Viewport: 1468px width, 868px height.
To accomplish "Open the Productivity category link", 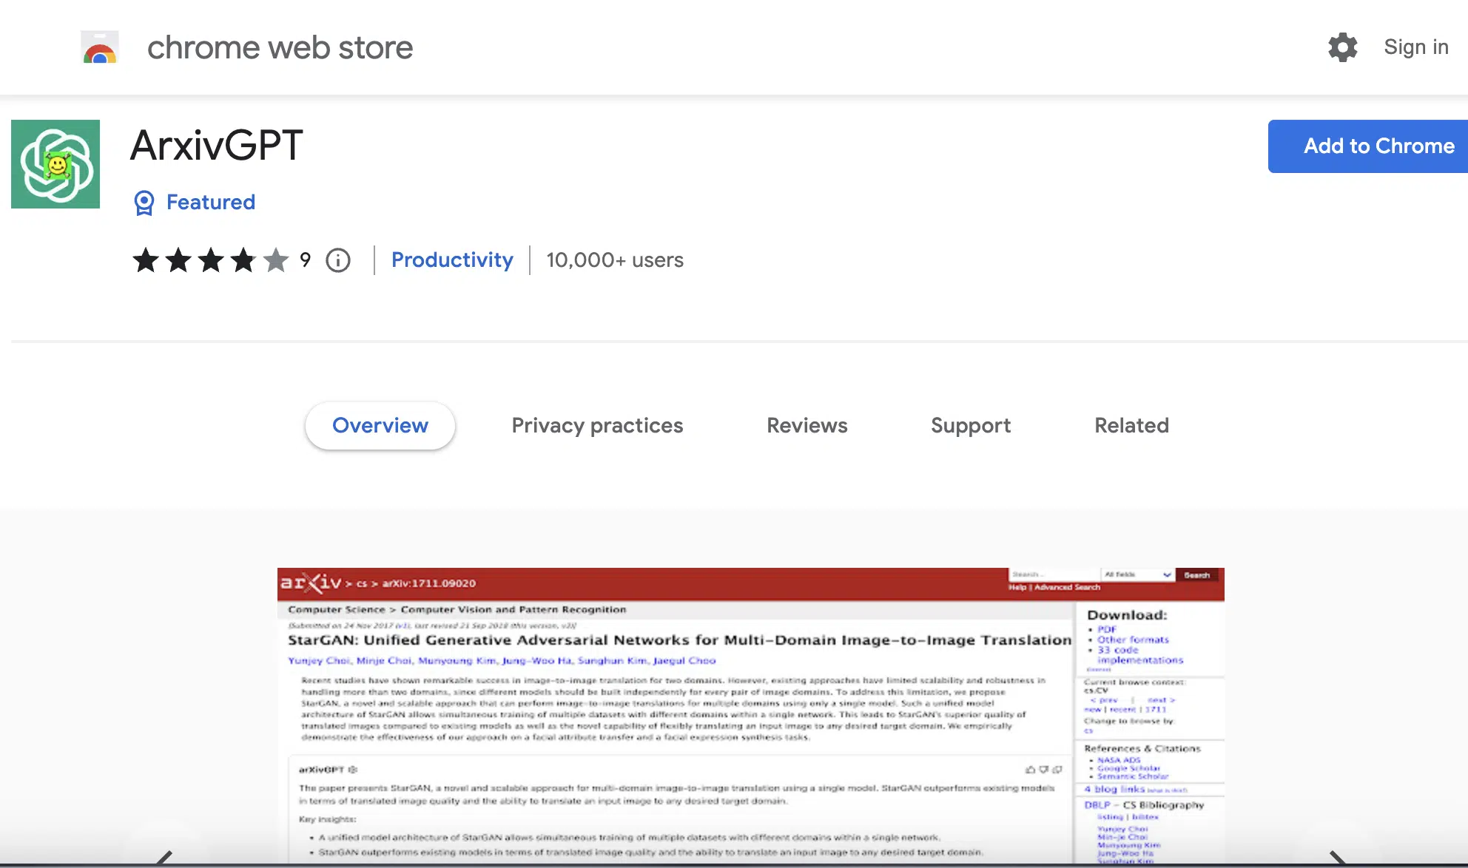I will pyautogui.click(x=452, y=260).
